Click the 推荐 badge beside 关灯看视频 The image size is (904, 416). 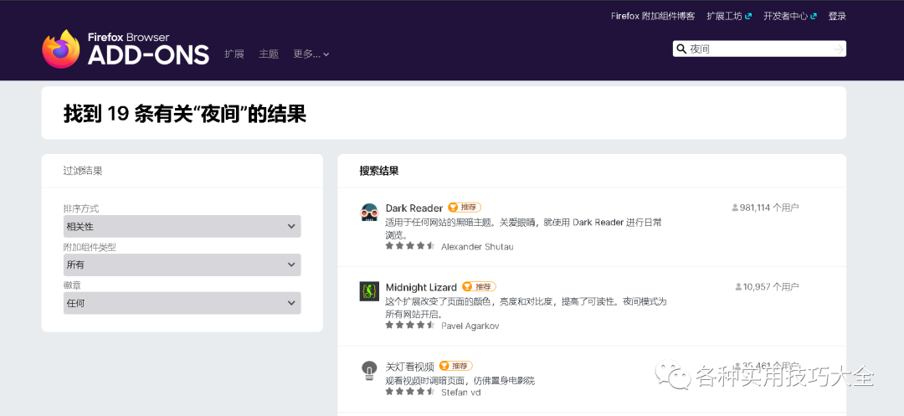point(455,366)
